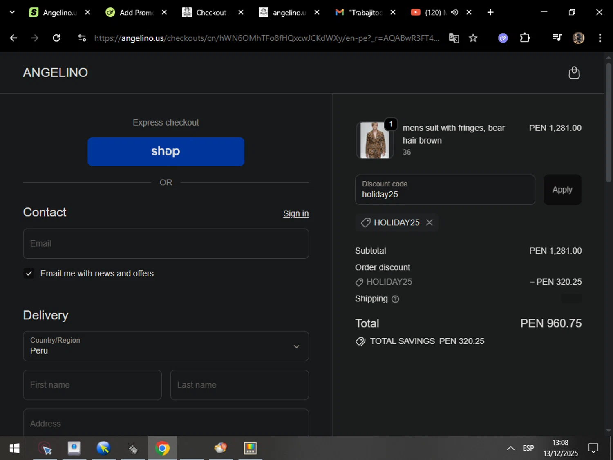This screenshot has height=460, width=613.
Task: Mute the YouTube tab audio icon
Action: (454, 12)
